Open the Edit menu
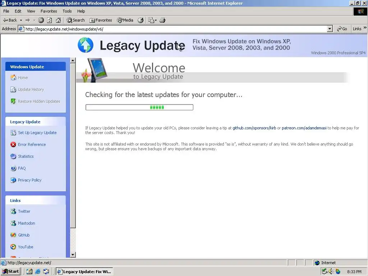The width and height of the screenshot is (368, 276). coord(18,11)
